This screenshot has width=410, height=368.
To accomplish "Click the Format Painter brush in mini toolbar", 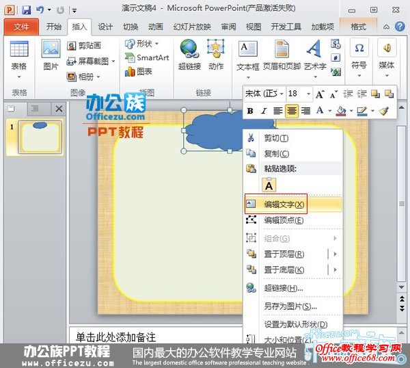I will [x=384, y=111].
